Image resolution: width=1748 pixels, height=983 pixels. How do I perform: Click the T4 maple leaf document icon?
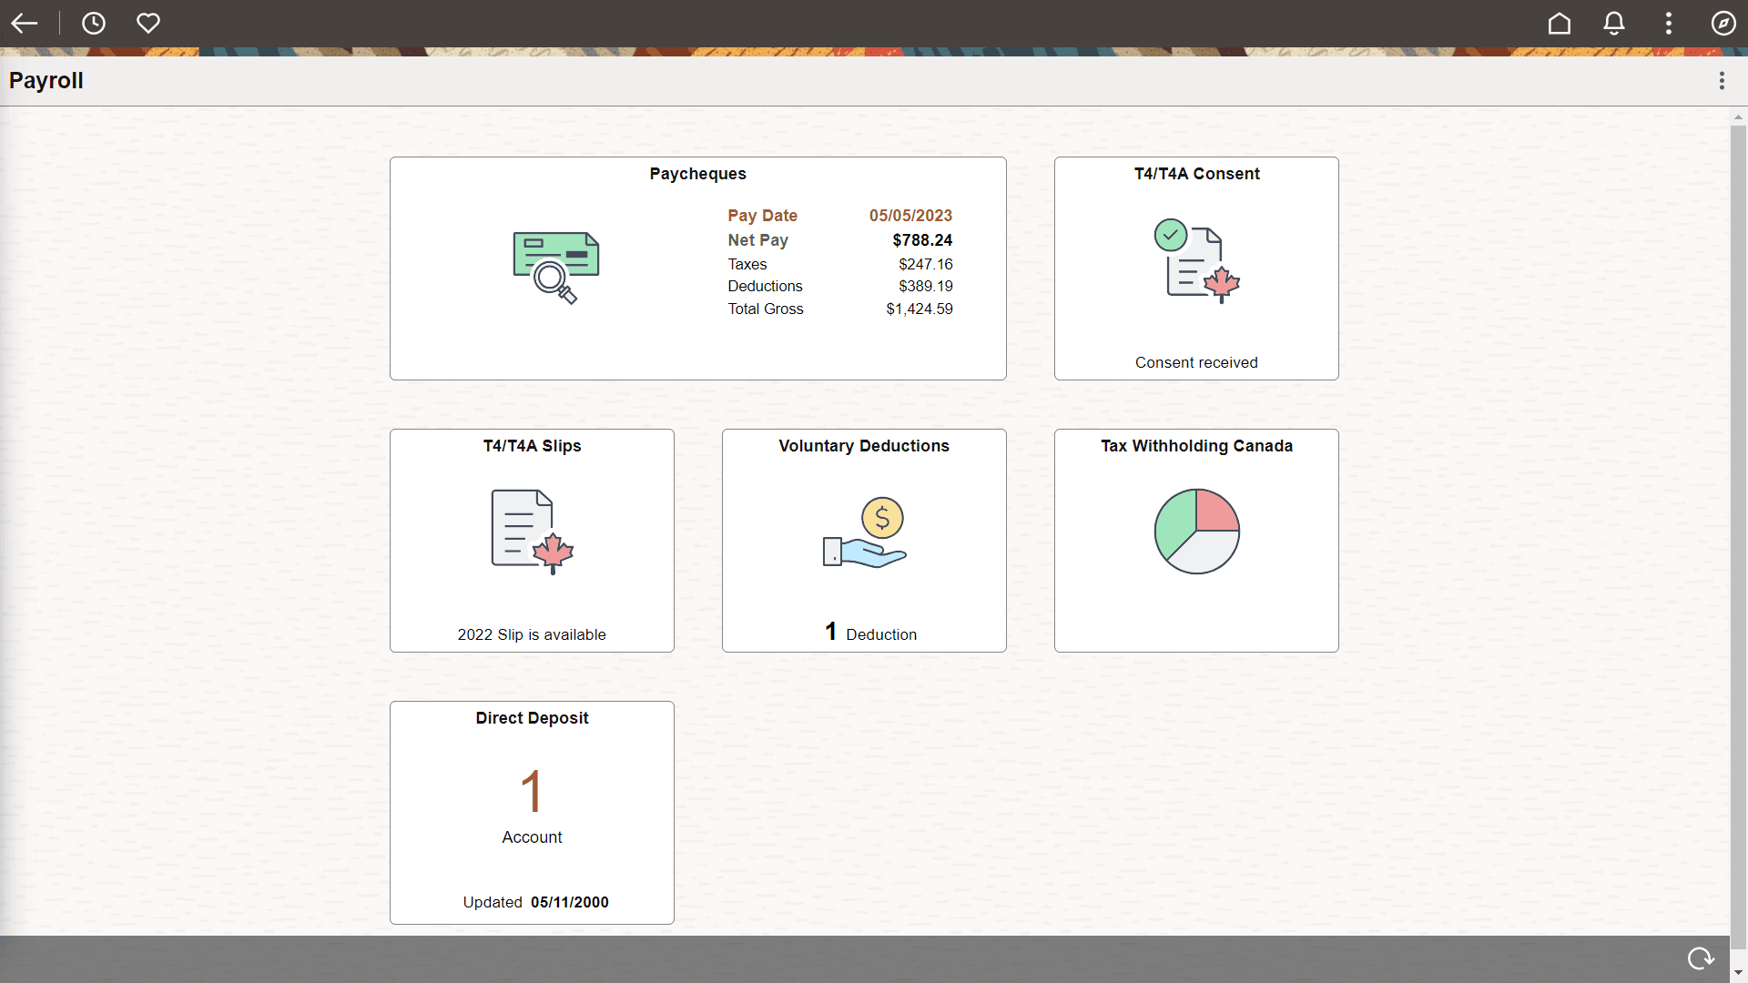pos(531,531)
